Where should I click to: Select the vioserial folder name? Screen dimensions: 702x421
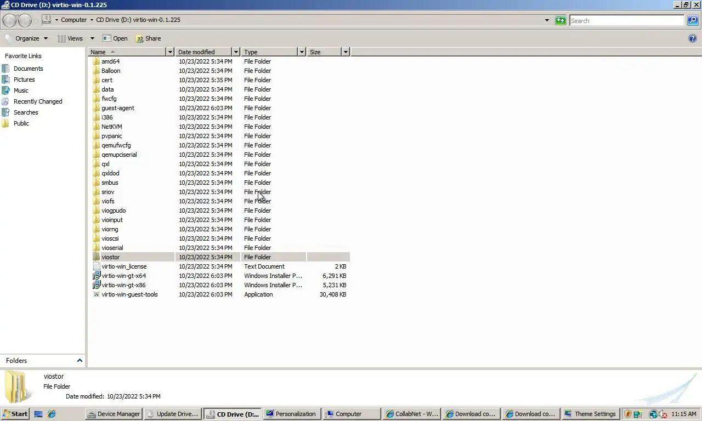(112, 248)
